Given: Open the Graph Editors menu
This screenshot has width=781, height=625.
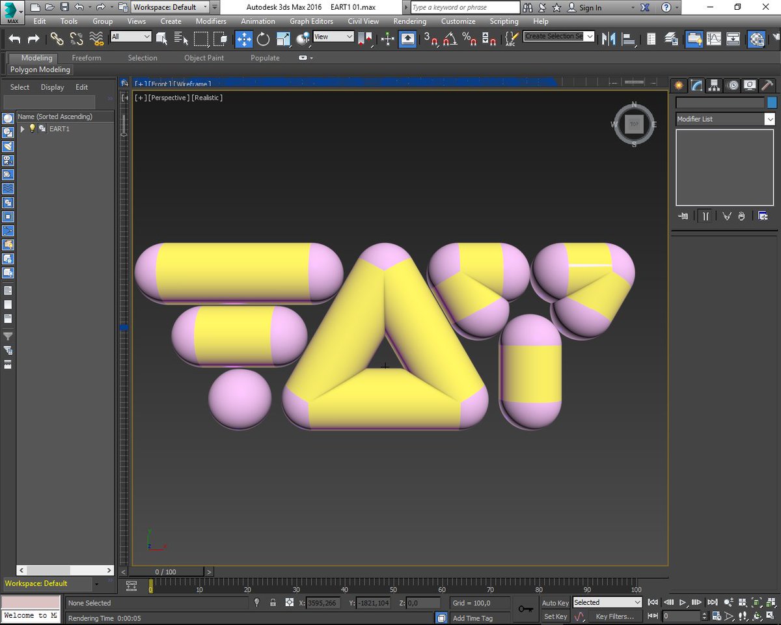Looking at the screenshot, I should click(x=311, y=21).
